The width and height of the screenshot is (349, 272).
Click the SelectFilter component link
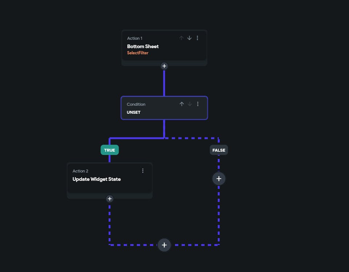138,53
